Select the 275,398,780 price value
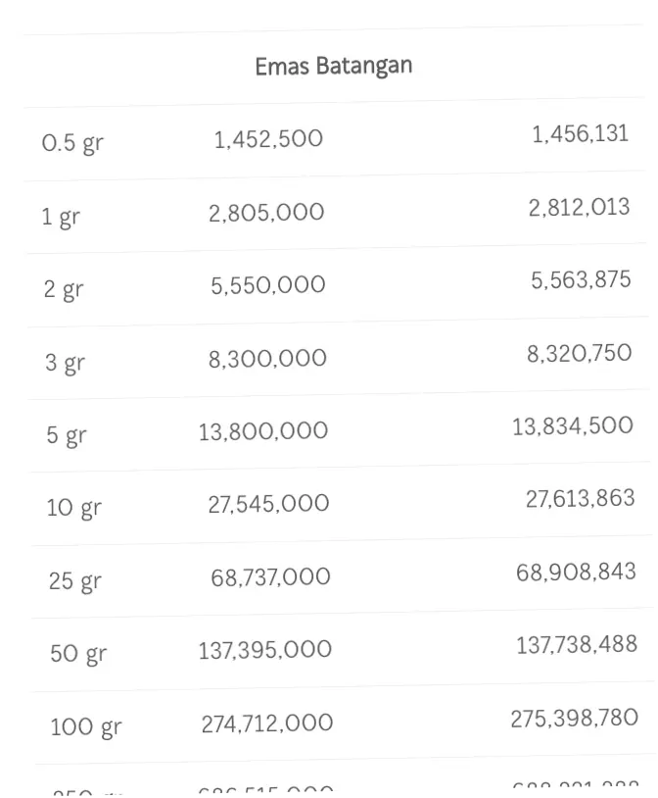Screen dimensions: 658x798 coord(575,719)
